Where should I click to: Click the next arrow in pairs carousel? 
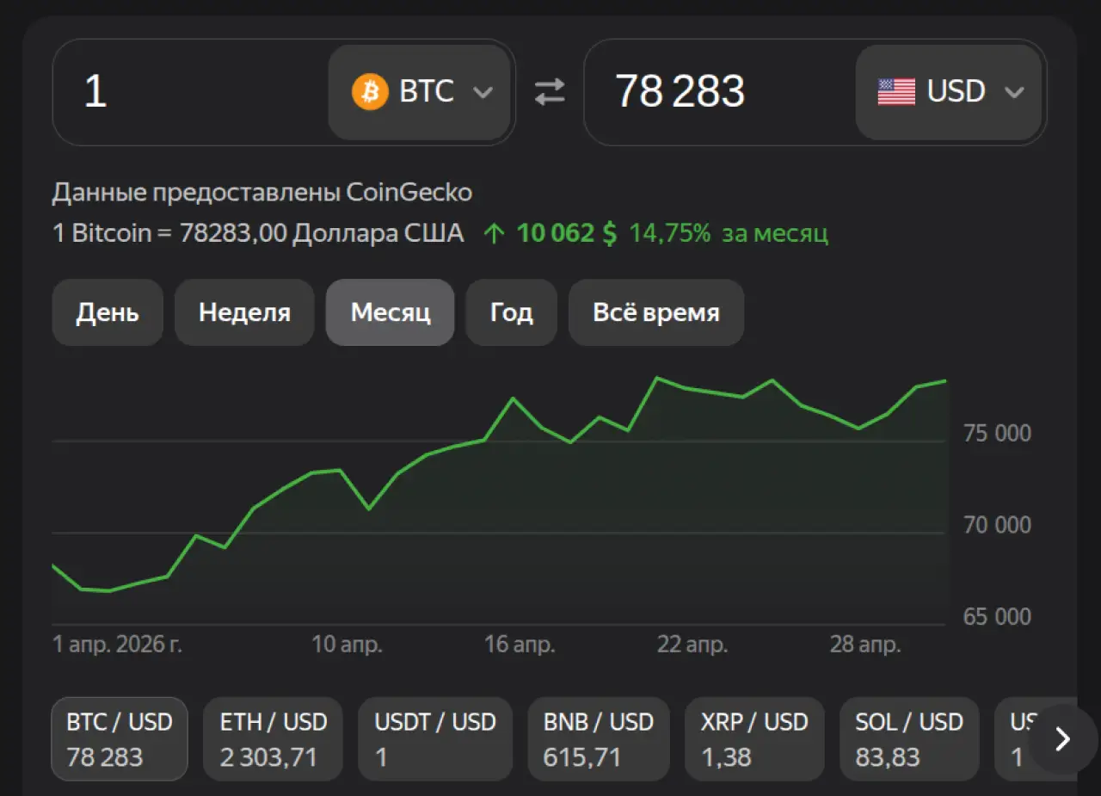(1063, 739)
